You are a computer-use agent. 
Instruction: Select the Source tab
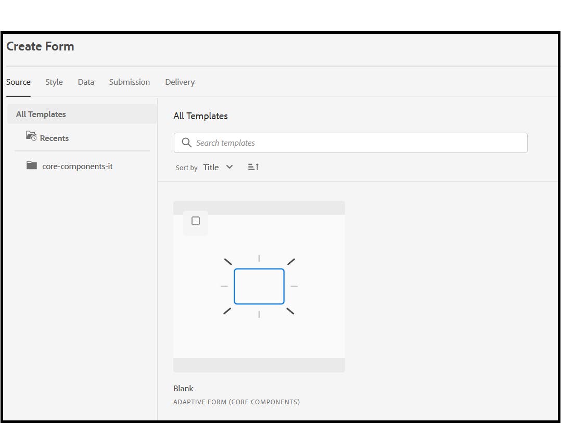pyautogui.click(x=18, y=82)
